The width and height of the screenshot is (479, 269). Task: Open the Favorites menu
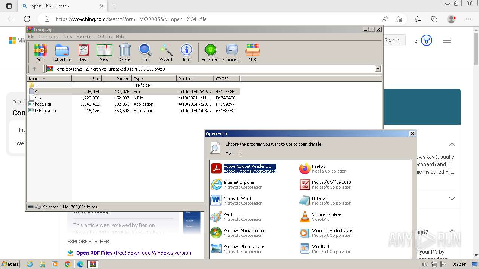pos(85,37)
